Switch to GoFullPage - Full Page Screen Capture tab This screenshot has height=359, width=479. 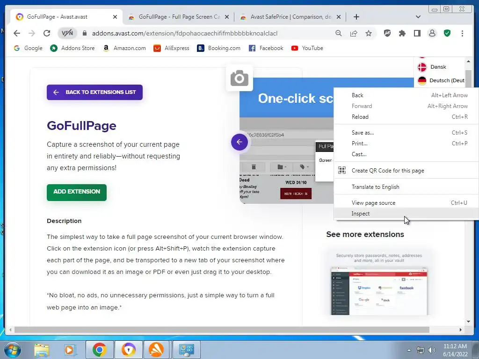[179, 17]
